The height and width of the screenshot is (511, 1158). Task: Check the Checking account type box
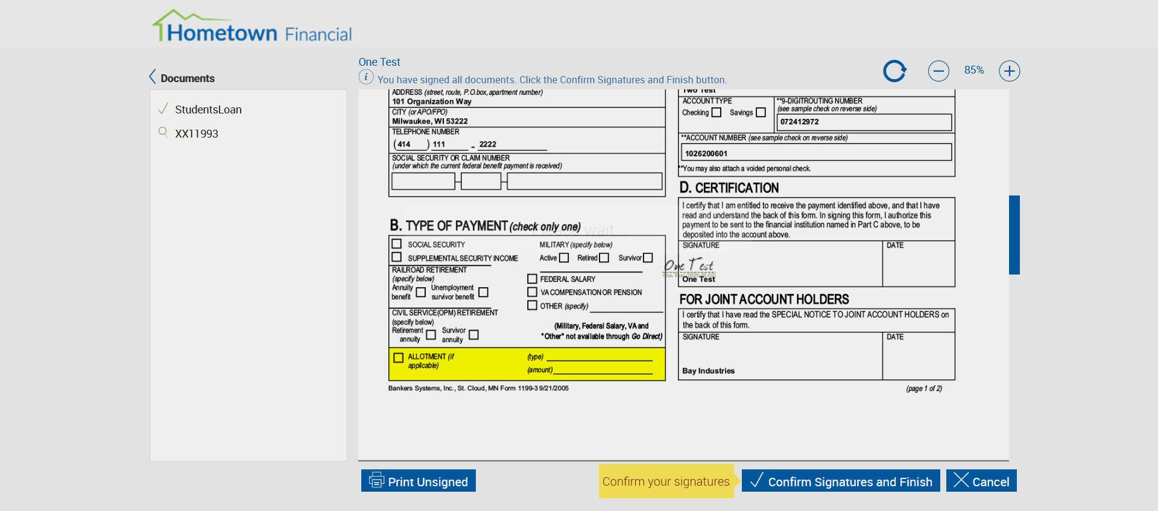tap(717, 113)
